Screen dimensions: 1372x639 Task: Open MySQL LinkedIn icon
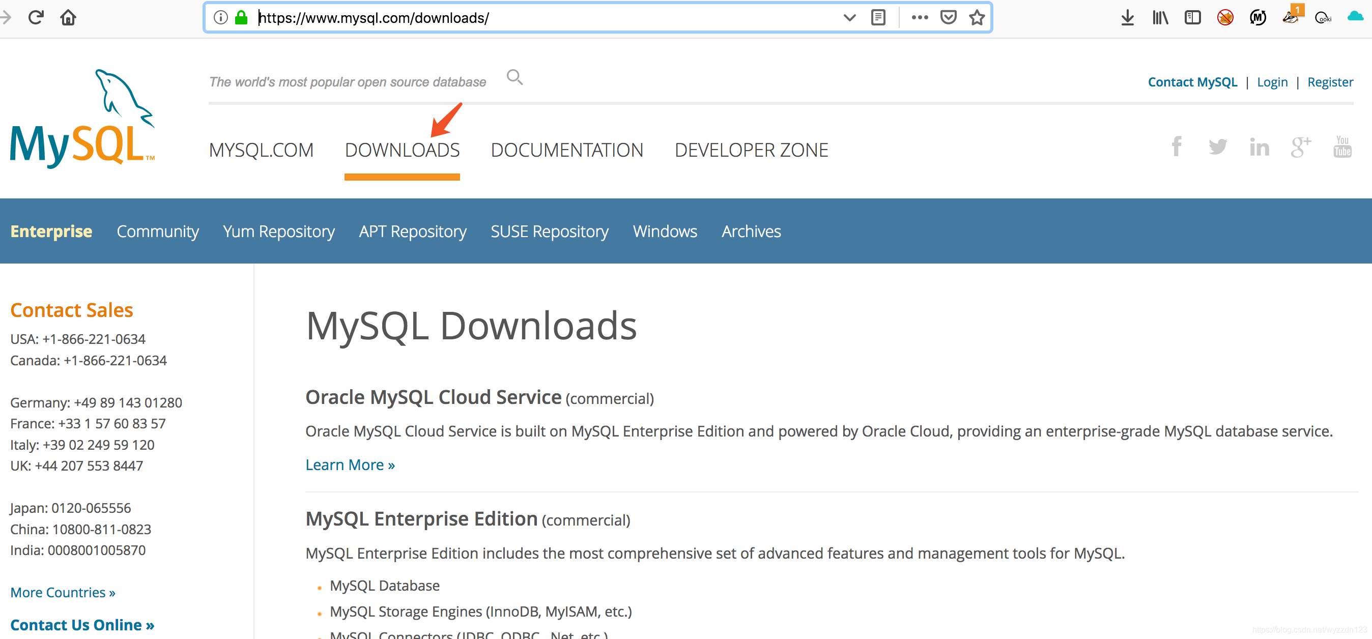click(x=1259, y=147)
